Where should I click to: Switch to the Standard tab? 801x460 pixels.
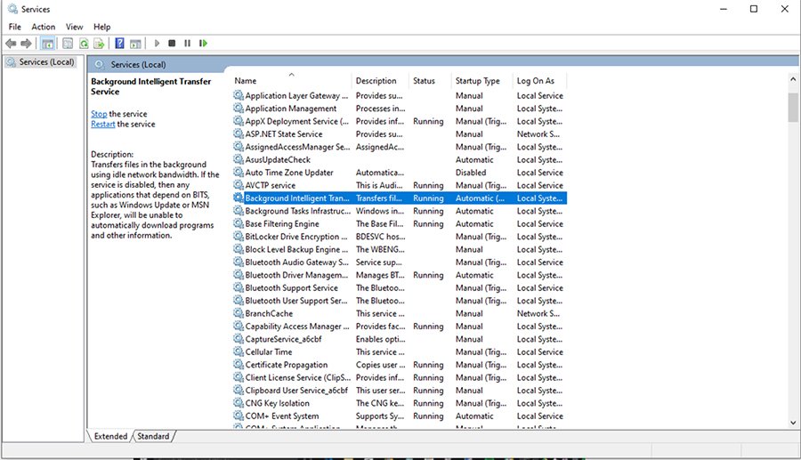[153, 436]
